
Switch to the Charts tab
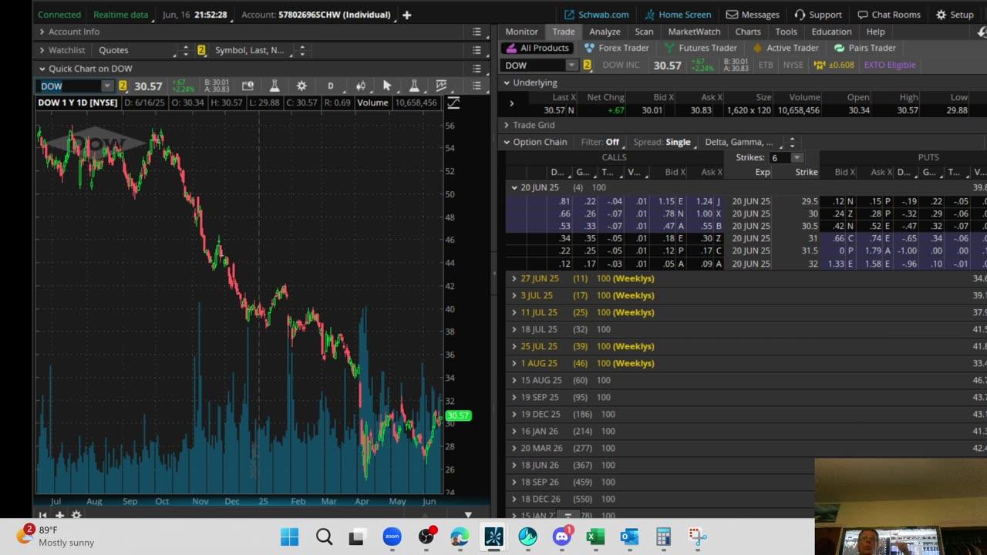(x=748, y=32)
